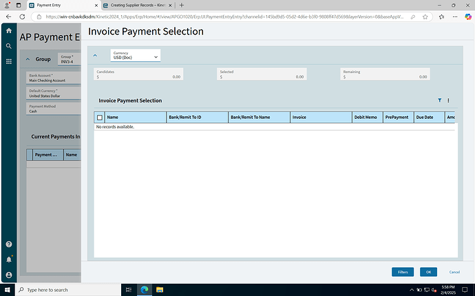Screen dimensions: 475x296
Task: Click the Payment Method field
Action: coord(54,109)
